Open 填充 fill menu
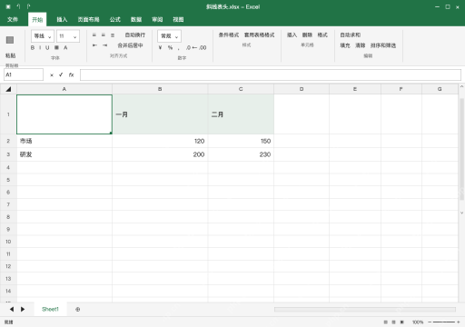Image resolution: width=465 pixels, height=327 pixels. [345, 45]
